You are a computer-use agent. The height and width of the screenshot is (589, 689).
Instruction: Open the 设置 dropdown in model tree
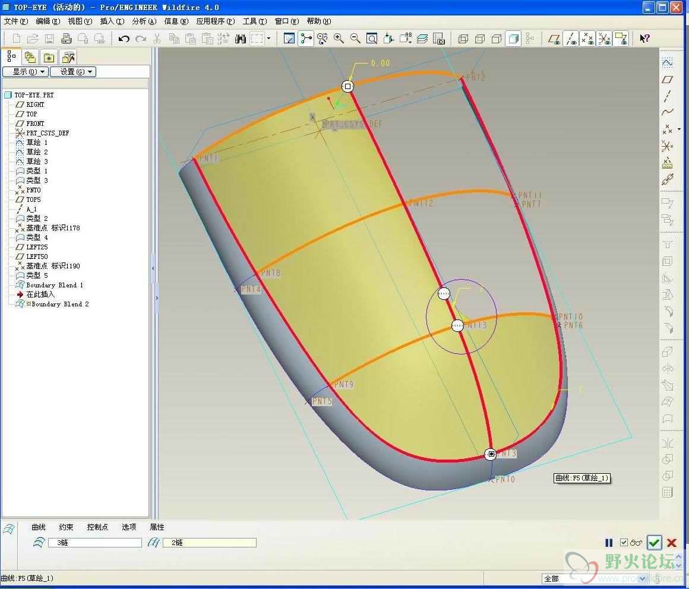pyautogui.click(x=73, y=72)
